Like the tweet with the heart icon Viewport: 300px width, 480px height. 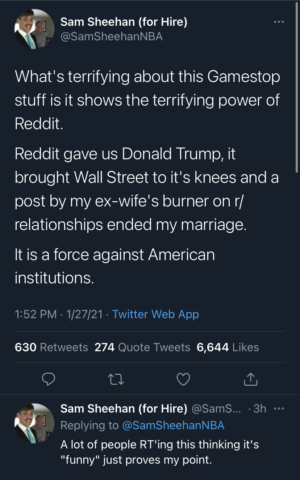coord(183,379)
